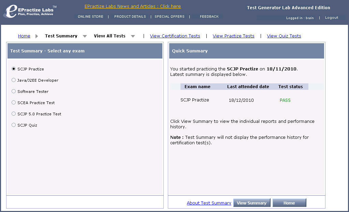Click the Test status column header
The image size is (349, 212).
pyautogui.click(x=290, y=86)
